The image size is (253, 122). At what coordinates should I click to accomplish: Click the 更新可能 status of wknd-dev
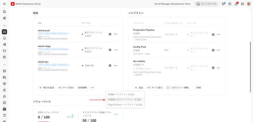coord(89,66)
